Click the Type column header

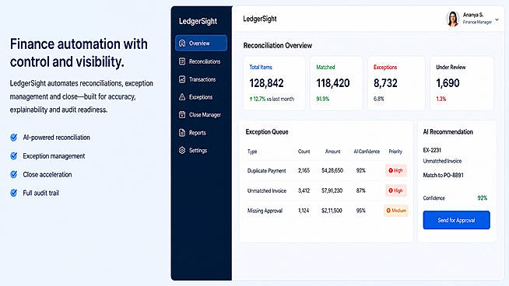252,152
